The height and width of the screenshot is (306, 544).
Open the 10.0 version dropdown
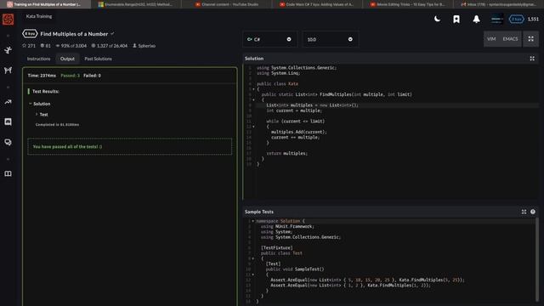[x=331, y=39]
